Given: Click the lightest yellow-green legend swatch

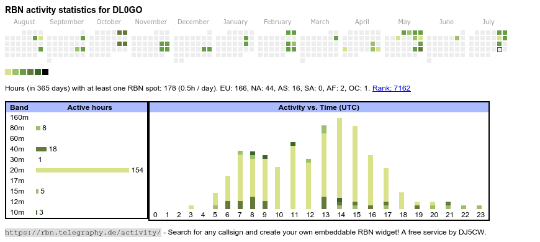Looking at the screenshot, I should tap(8, 72).
